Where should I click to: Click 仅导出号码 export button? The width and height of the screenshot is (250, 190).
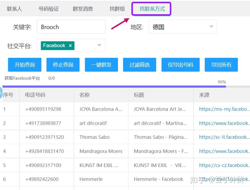point(181,64)
